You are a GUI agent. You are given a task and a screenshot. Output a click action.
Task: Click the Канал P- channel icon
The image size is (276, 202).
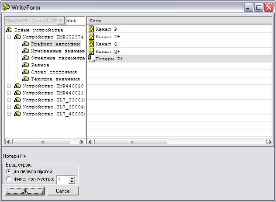(91, 29)
